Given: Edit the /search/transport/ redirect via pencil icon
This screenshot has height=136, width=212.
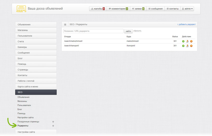Looking at the screenshot, I should 187,46.
